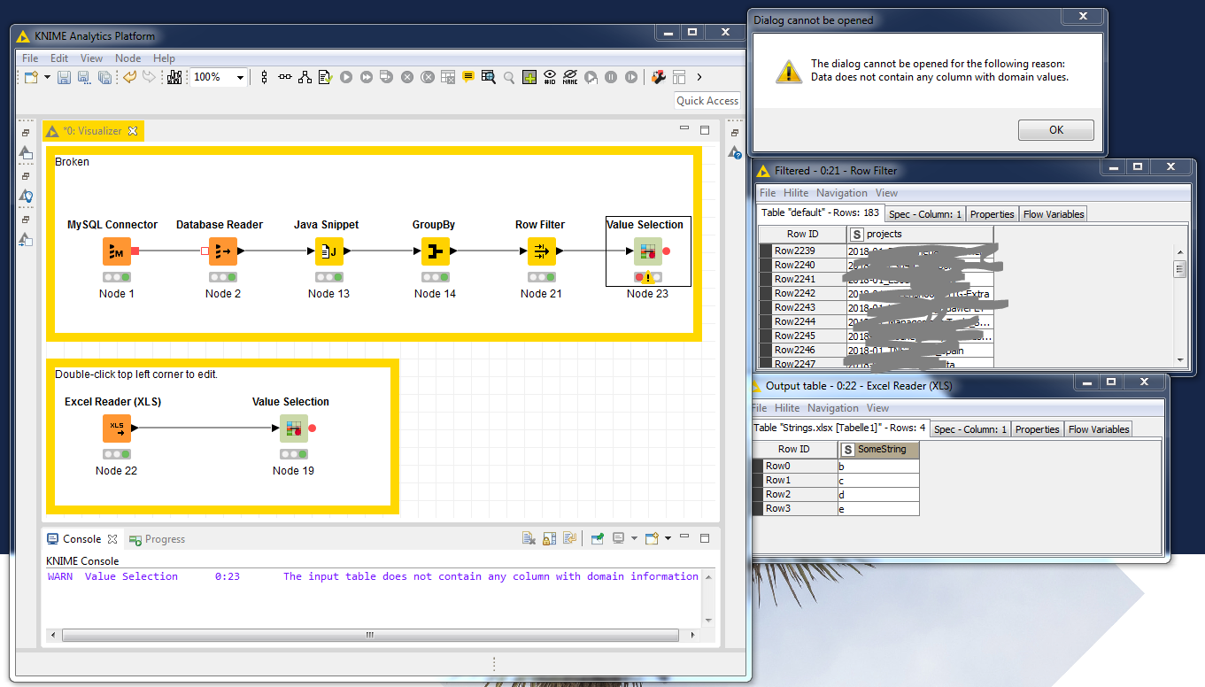Image resolution: width=1205 pixels, height=687 pixels.
Task: Toggle the hide node names toolbar icon
Action: coord(570,78)
